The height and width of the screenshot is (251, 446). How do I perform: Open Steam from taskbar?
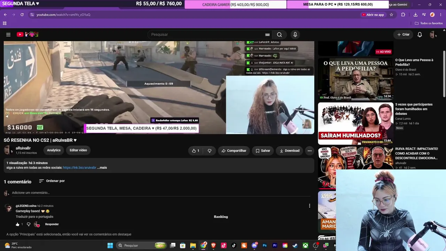click(295, 245)
